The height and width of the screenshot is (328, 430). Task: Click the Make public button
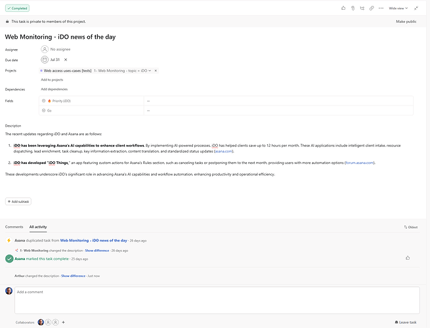pyautogui.click(x=406, y=22)
